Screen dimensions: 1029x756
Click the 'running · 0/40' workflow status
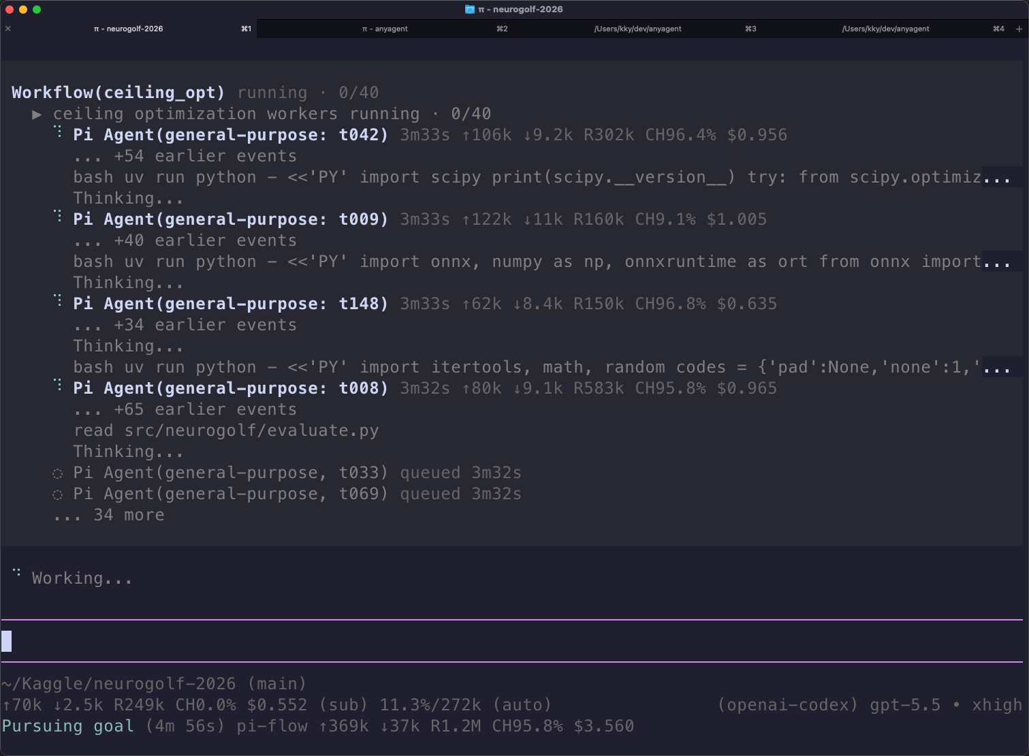tap(308, 93)
